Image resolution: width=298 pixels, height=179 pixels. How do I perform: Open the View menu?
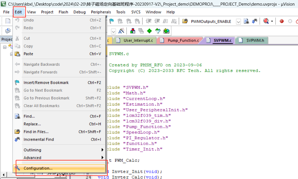(x=31, y=12)
